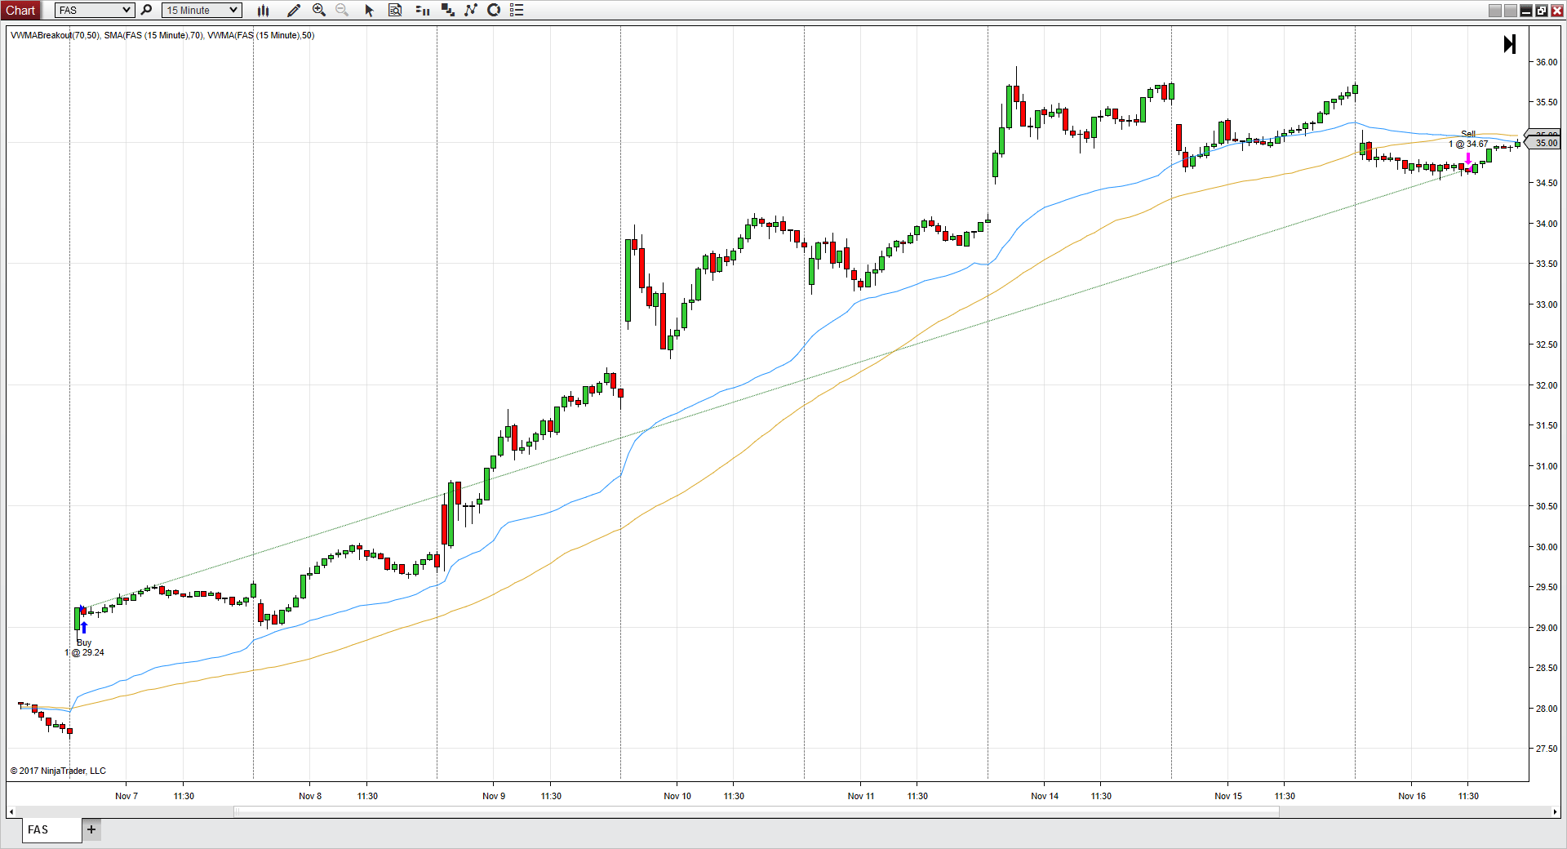This screenshot has width=1567, height=849.
Task: Open the bar type candlestick icon
Action: point(263,10)
